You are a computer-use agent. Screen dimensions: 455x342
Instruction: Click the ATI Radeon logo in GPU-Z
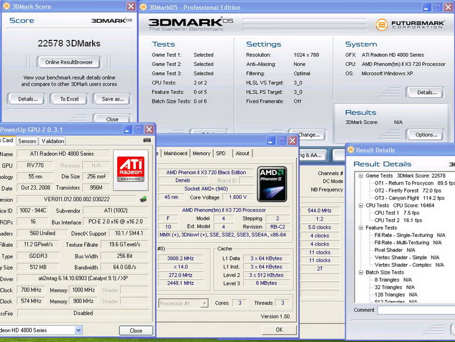click(x=131, y=169)
